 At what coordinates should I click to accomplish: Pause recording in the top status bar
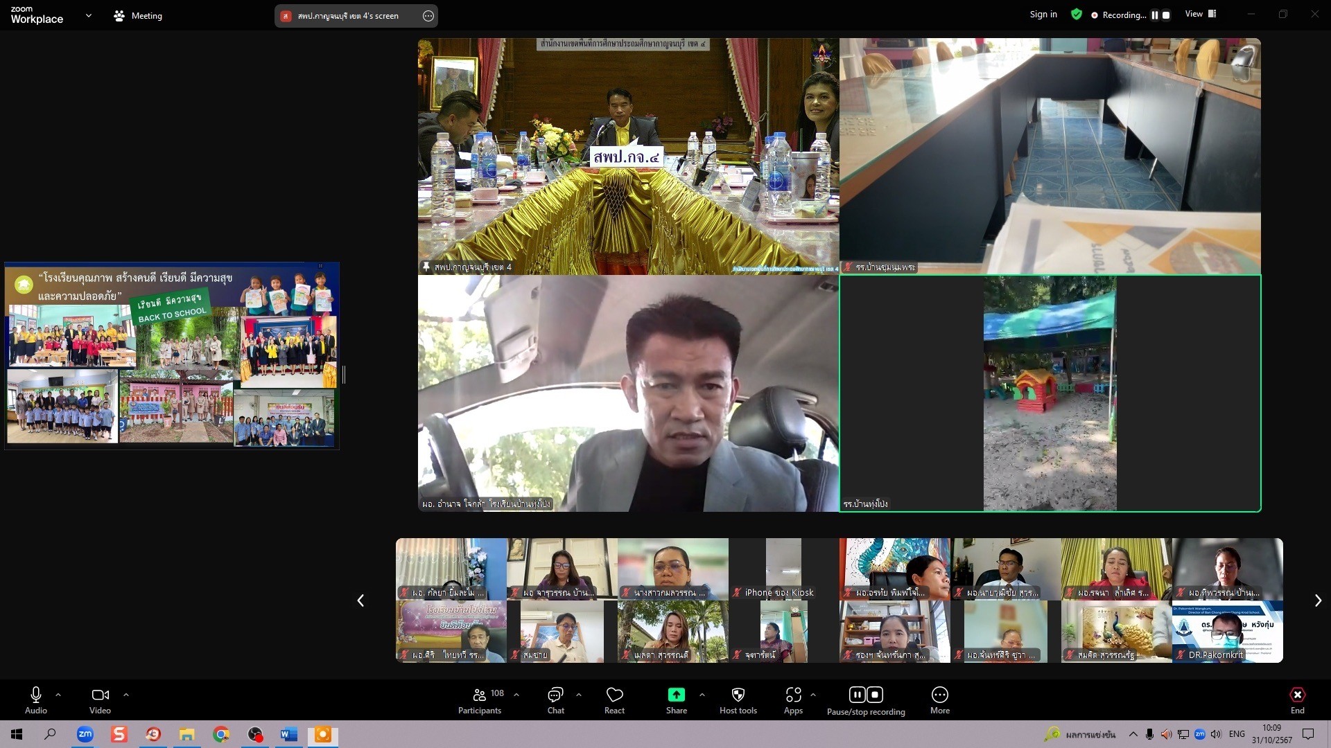(x=1155, y=15)
